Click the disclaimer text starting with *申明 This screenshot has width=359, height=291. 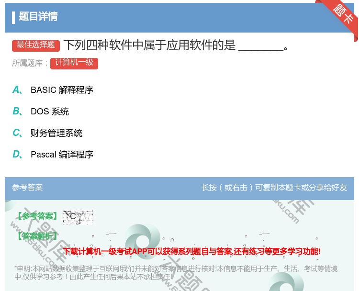click(176, 272)
